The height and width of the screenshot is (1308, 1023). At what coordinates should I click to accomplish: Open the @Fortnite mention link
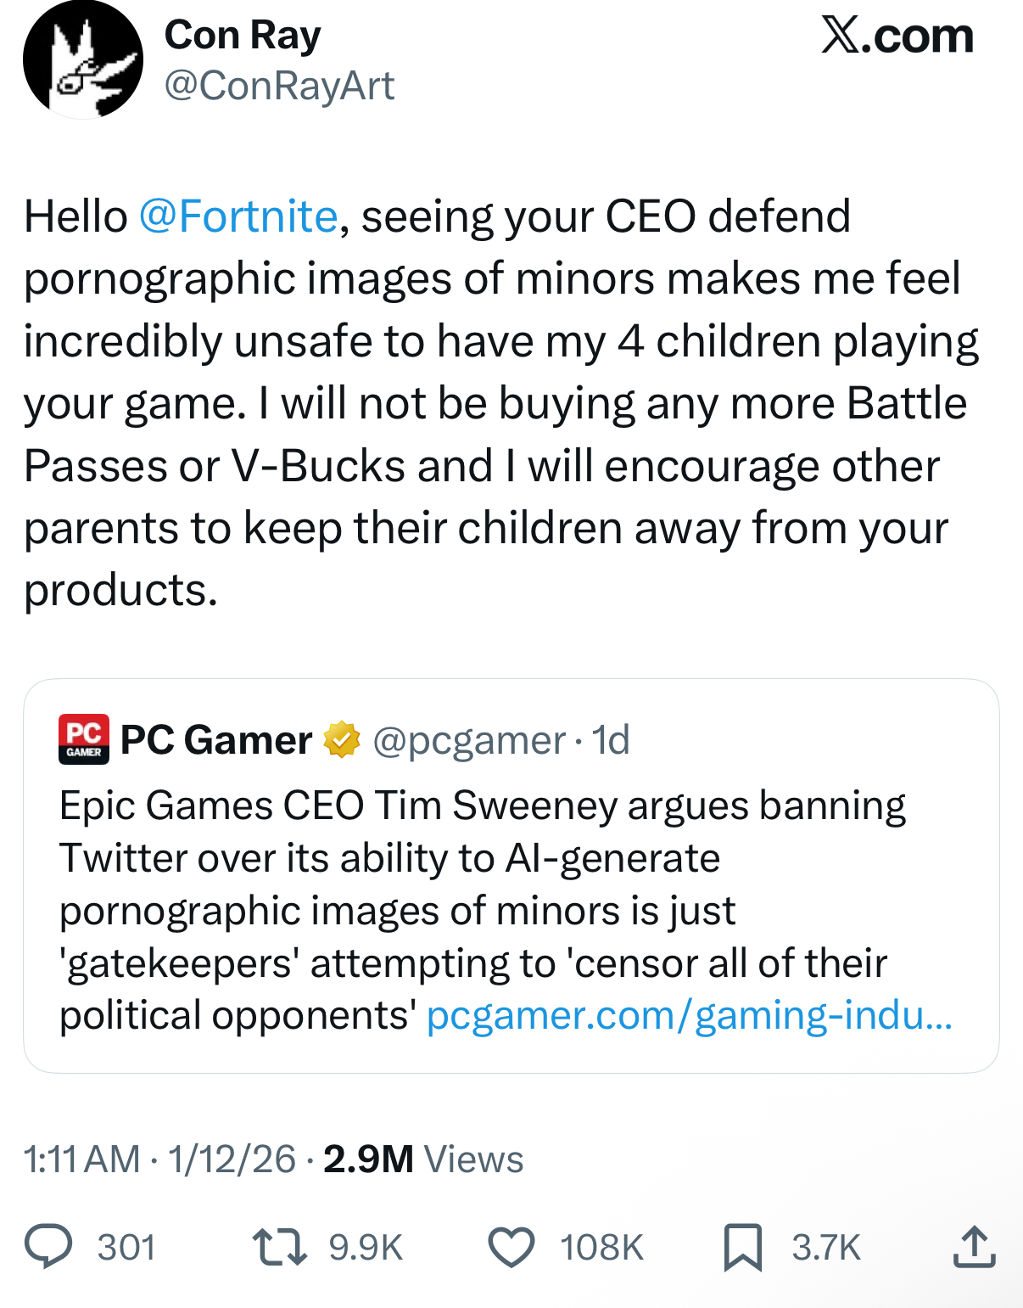pyautogui.click(x=238, y=216)
